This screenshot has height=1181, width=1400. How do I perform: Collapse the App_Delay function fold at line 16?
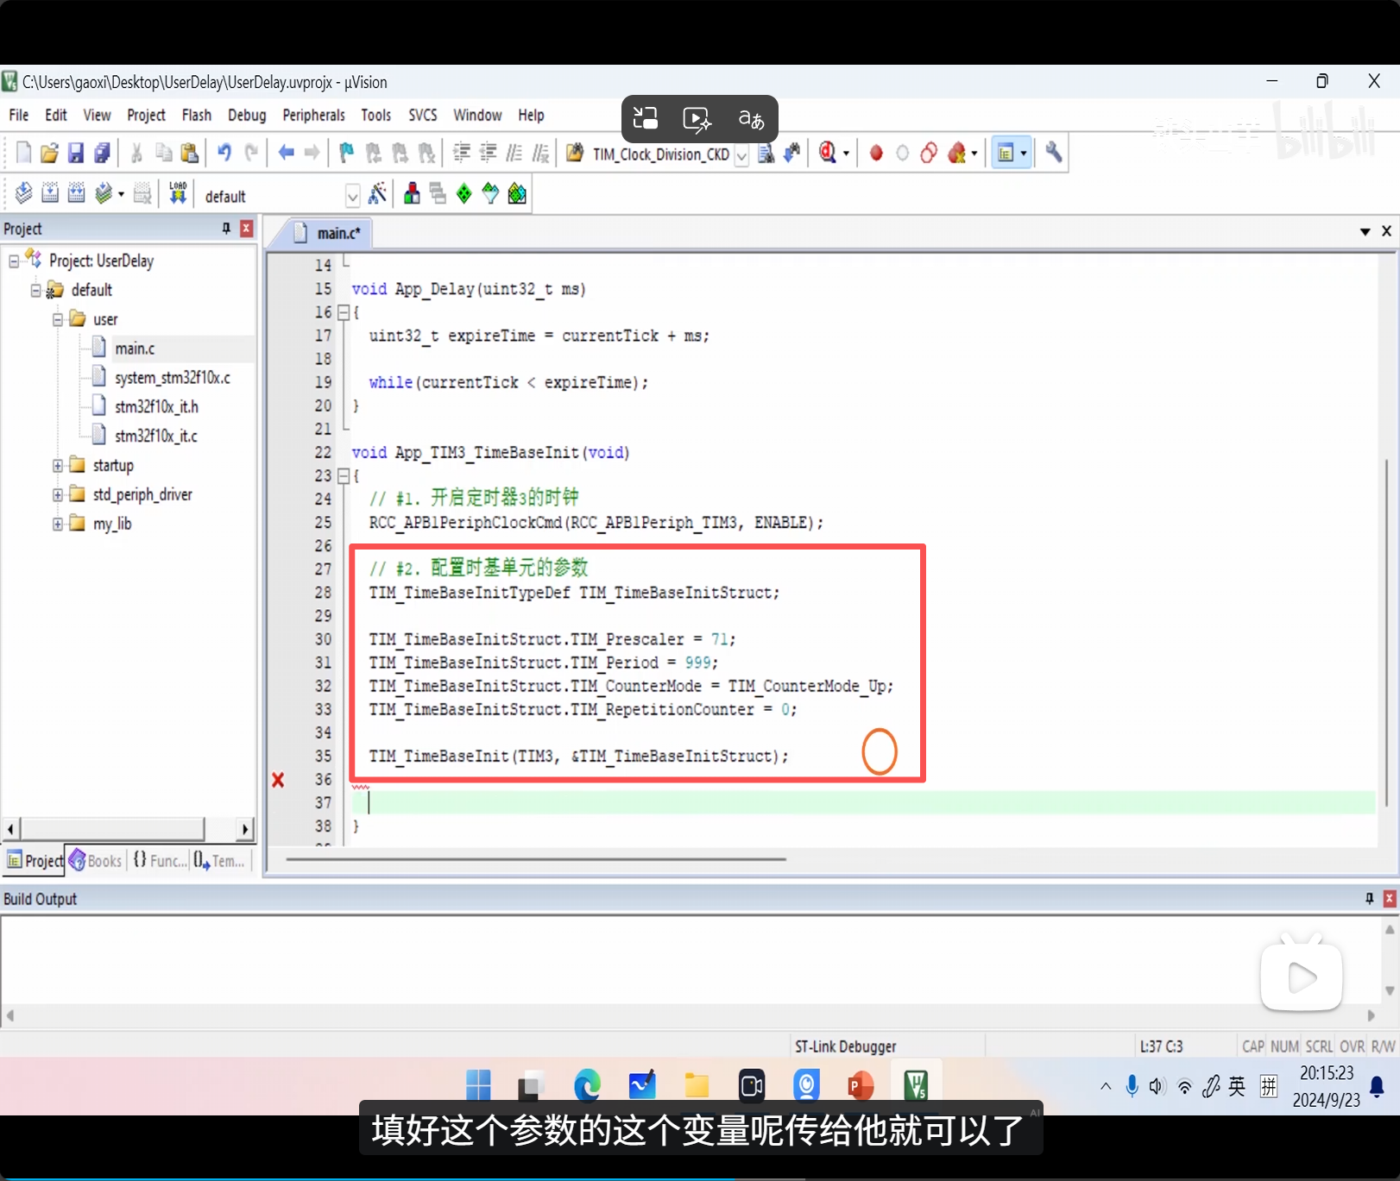pyautogui.click(x=343, y=312)
